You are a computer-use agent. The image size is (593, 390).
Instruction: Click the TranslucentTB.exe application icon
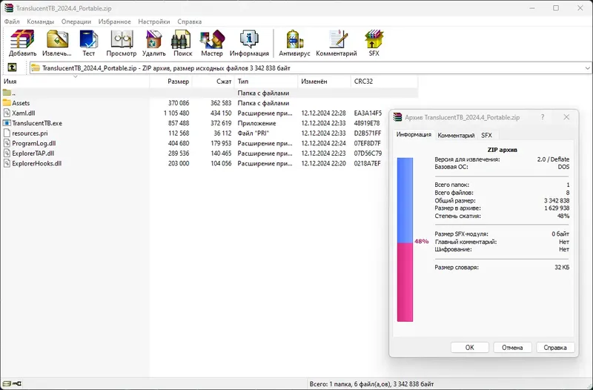7,123
